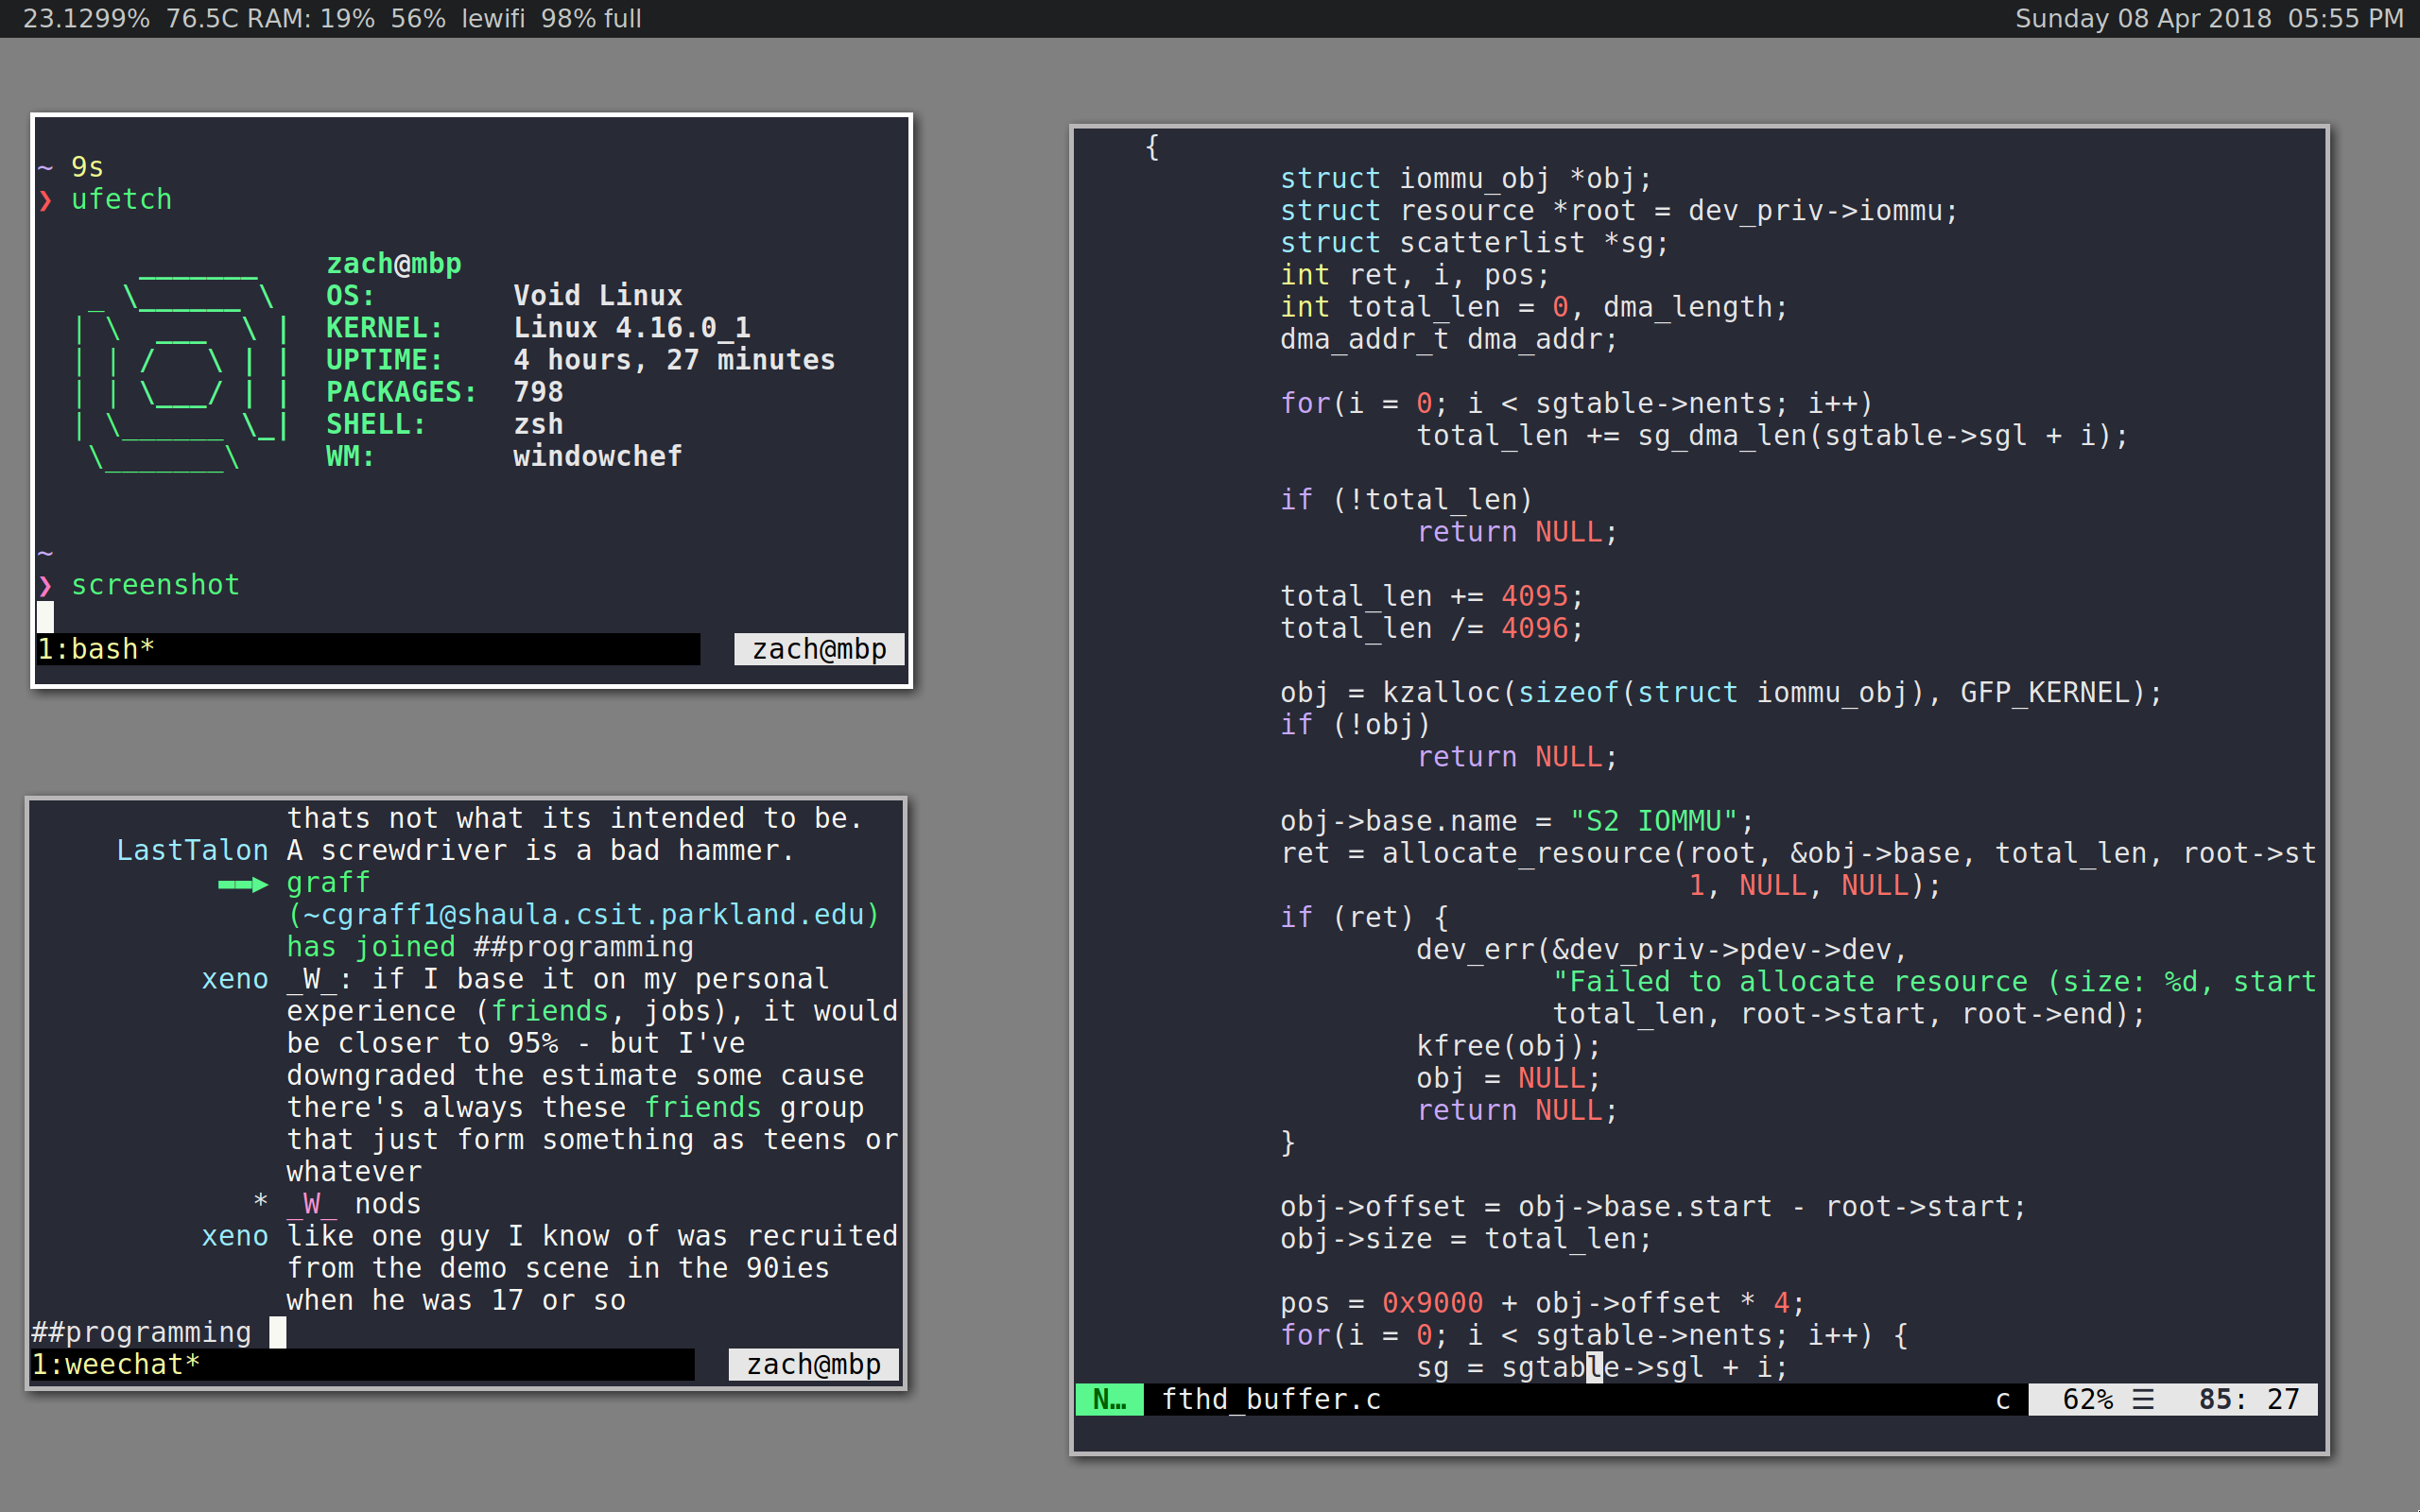Viewport: 2420px width, 1512px height.
Task: Click the ftnd_buffer.c filename in statusline
Action: click(1270, 1399)
